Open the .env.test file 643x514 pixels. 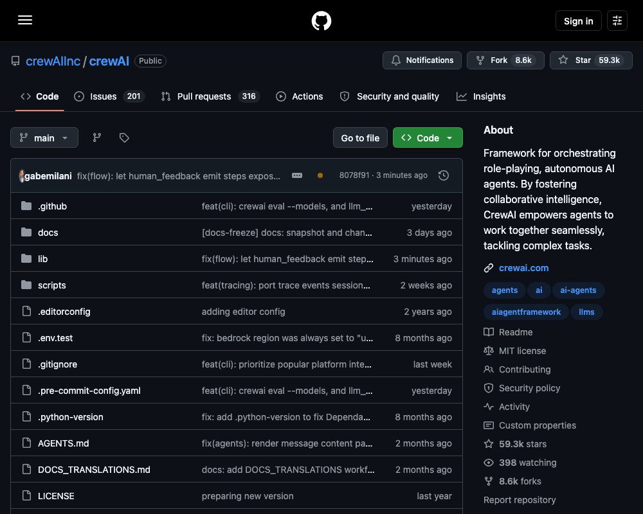pos(55,338)
